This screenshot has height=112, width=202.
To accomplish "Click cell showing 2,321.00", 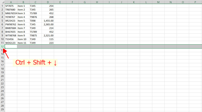I will pyautogui.click(x=48, y=35).
